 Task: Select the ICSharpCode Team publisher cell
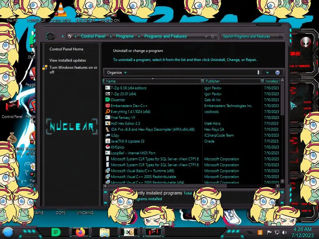219,135
